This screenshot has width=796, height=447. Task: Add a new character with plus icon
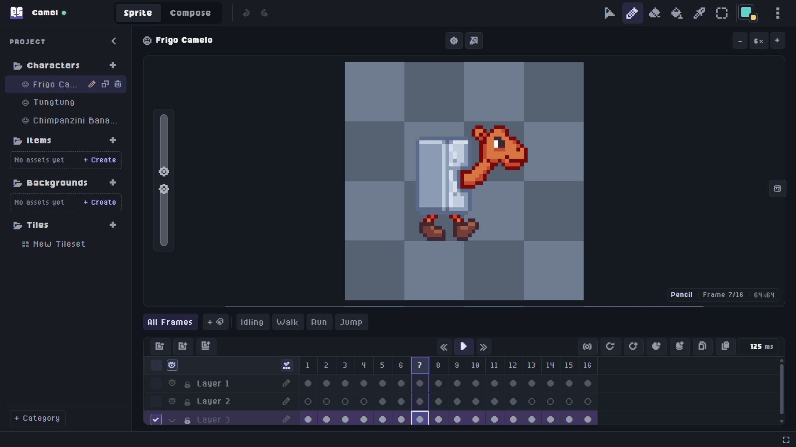[113, 65]
